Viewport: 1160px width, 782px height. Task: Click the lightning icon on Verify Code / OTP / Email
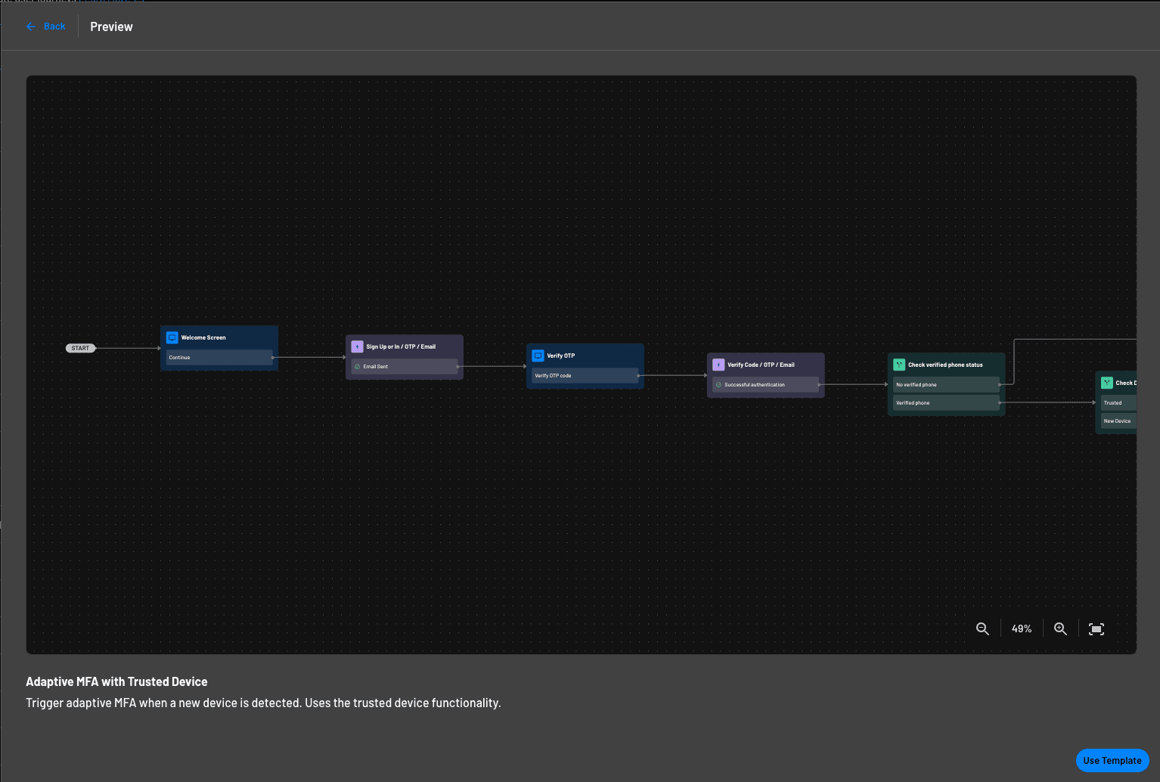click(718, 364)
